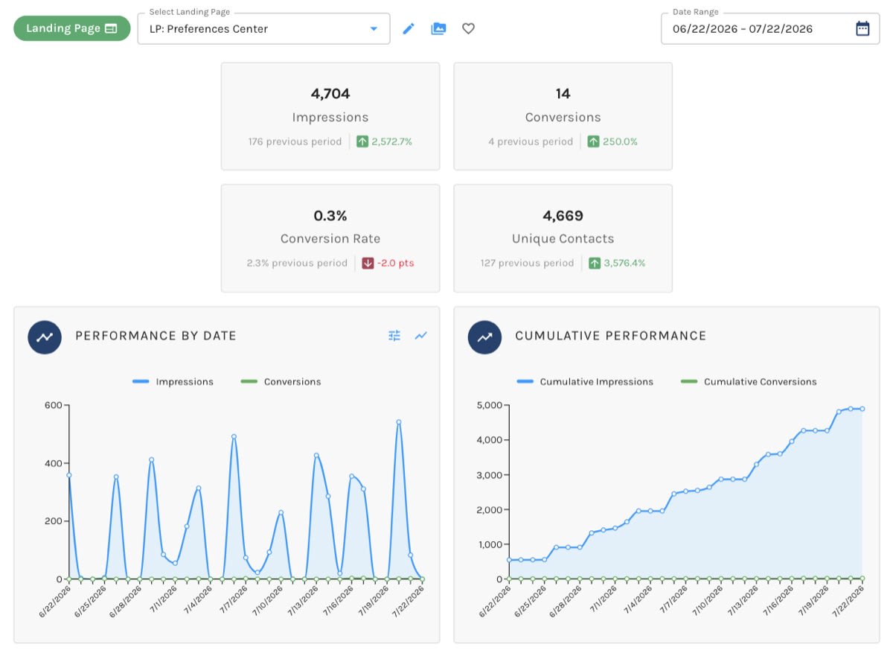Image resolution: width=893 pixels, height=656 pixels.
Task: Open the calendar icon in Date Range
Action: (862, 29)
